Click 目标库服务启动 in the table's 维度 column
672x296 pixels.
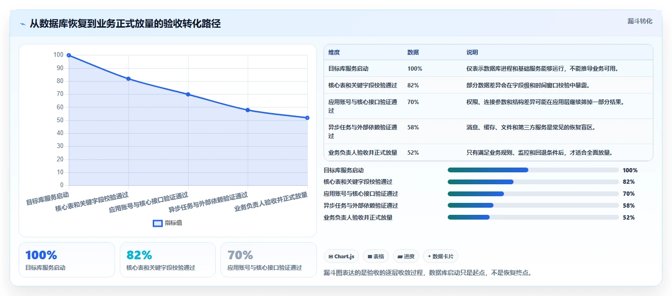[x=348, y=69]
